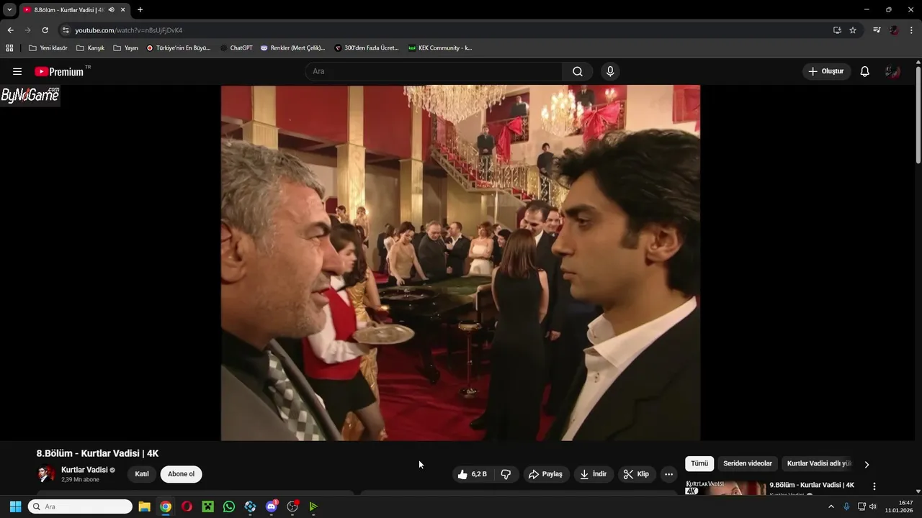Go back in Chrome navigation

pos(10,30)
